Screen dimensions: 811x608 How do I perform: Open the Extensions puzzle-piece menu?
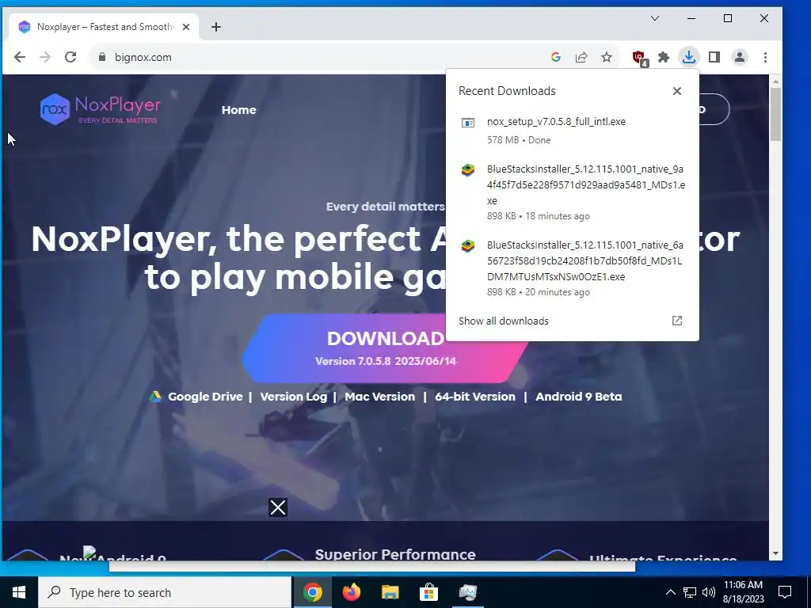coord(664,57)
